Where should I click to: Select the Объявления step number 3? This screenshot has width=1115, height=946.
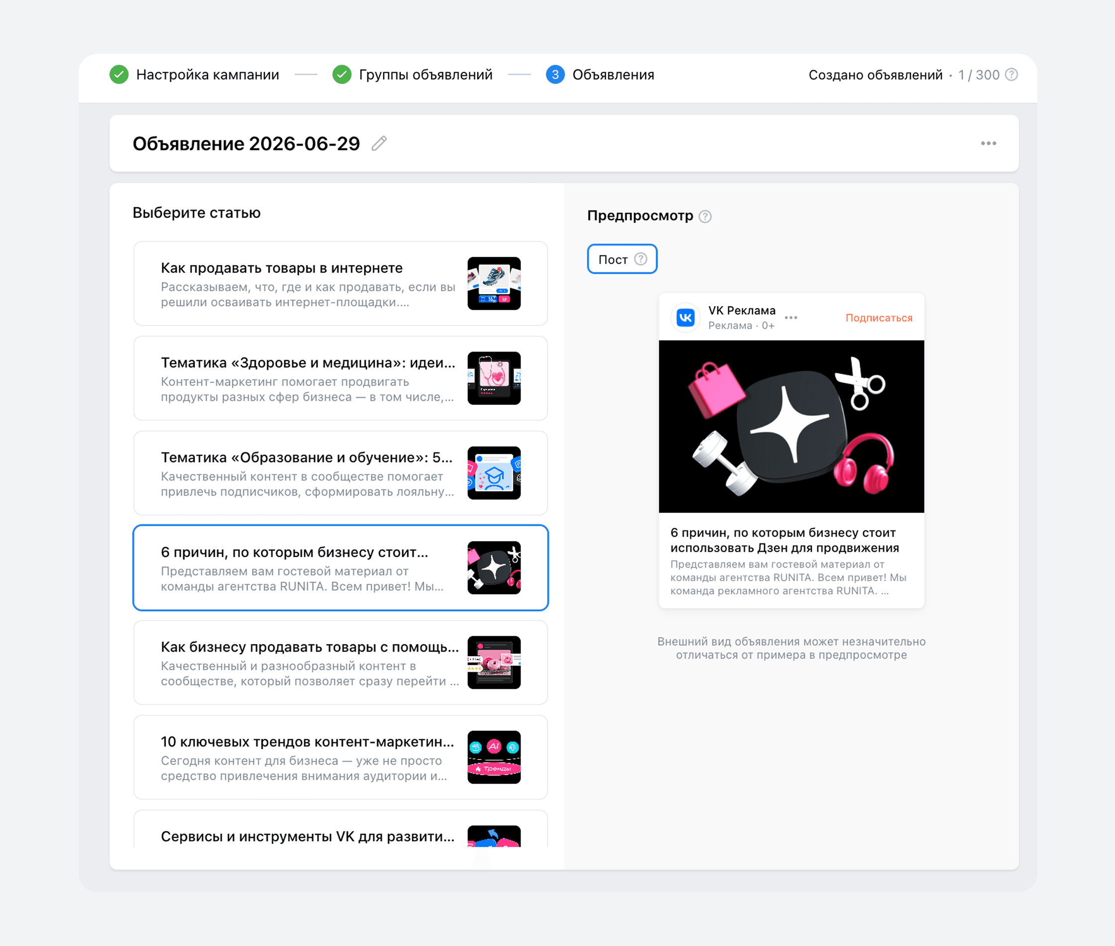[x=556, y=75]
